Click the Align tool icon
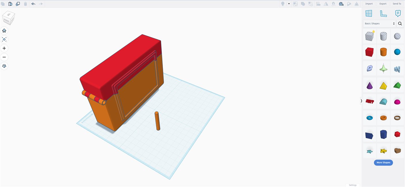Viewport: 405px width, 187px height. coord(318,4)
